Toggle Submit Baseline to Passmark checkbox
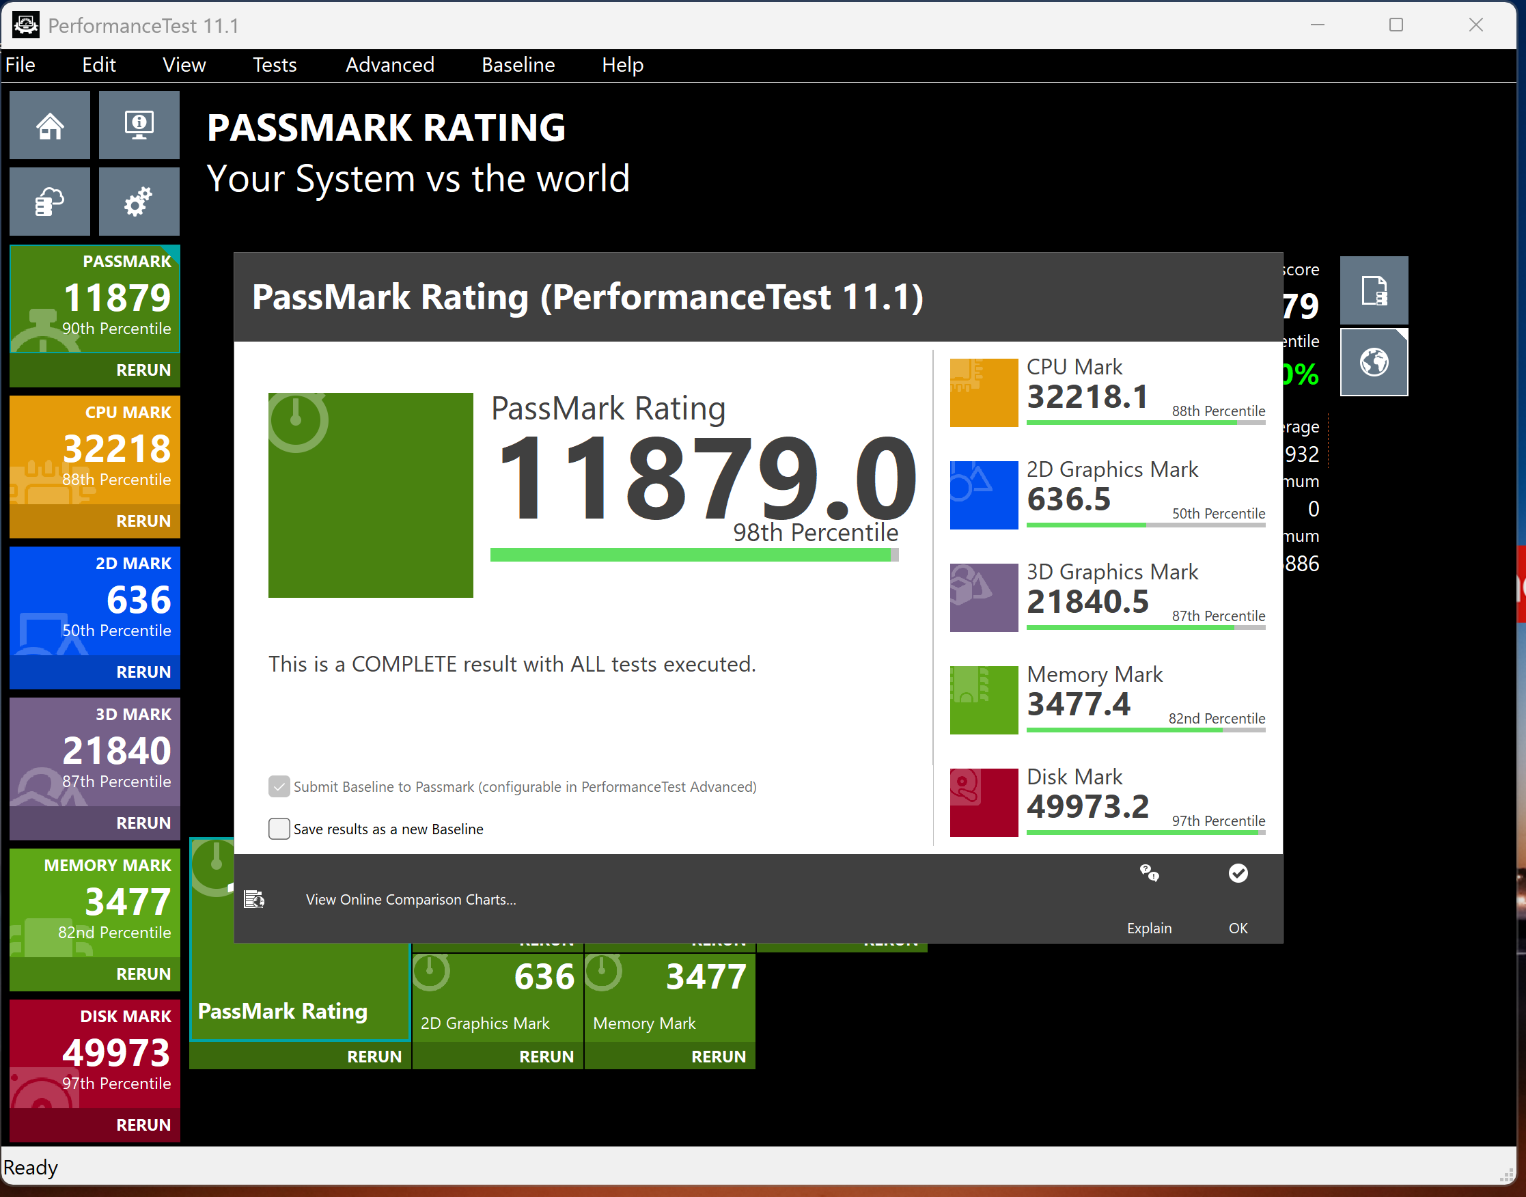The image size is (1526, 1197). coord(279,786)
